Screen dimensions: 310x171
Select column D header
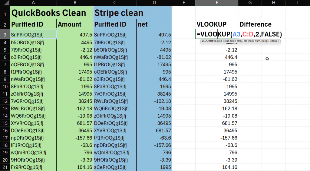[x=154, y=3]
